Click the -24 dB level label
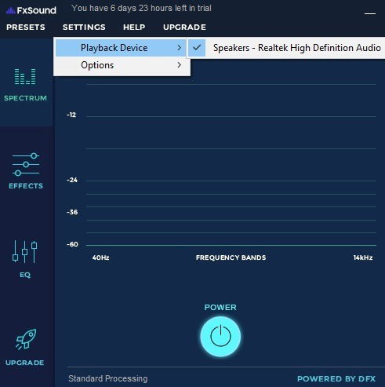Viewport: 385px width, 387px height. [x=72, y=180]
